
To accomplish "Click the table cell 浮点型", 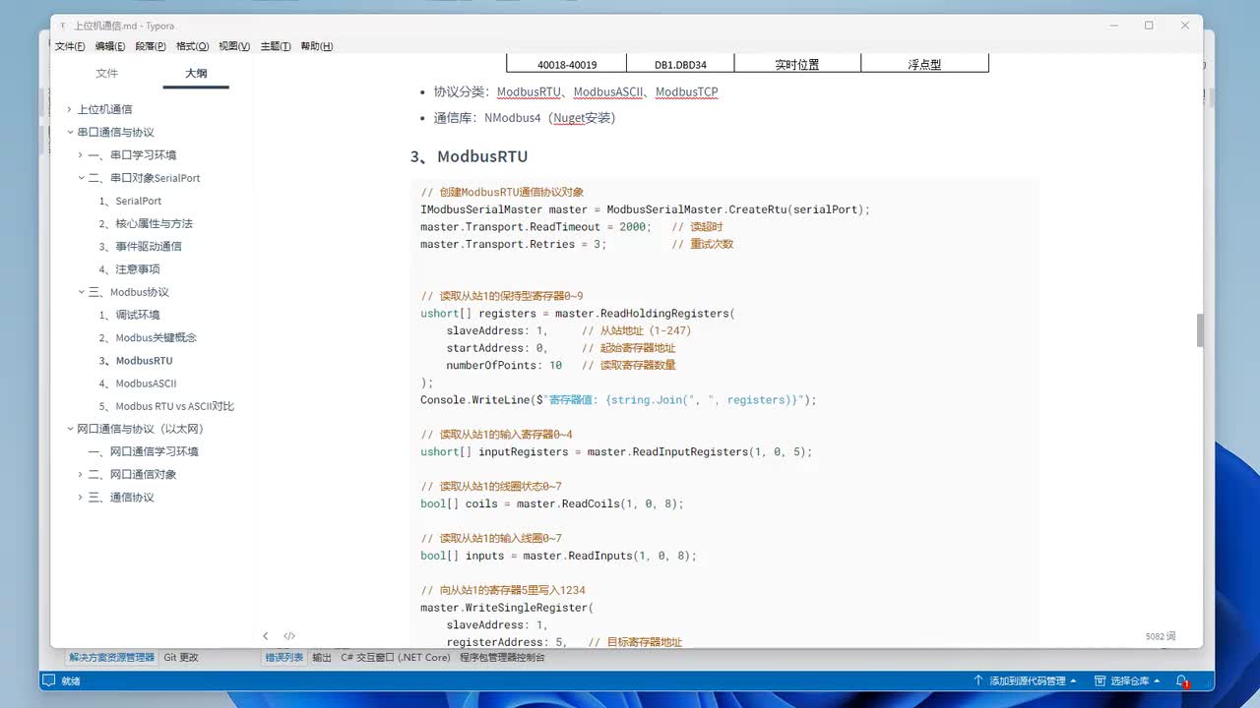I will click(924, 64).
